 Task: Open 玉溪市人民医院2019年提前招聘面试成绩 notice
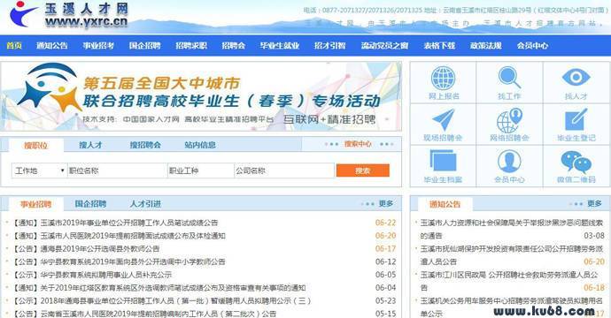[119, 236]
